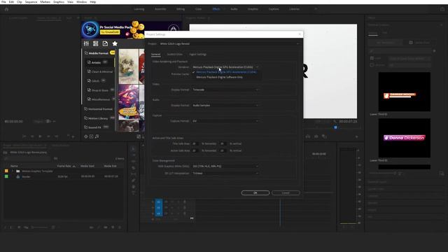Expand Mobile Format category in plugin

point(98,53)
